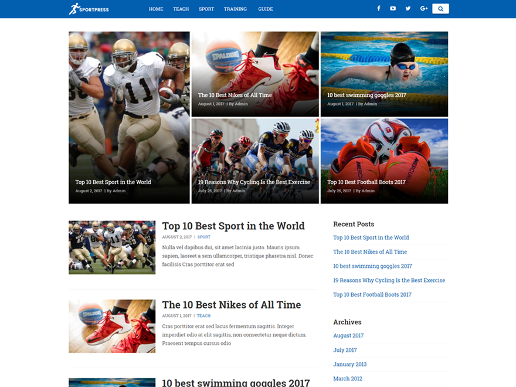Open Twitter via the header bird icon
516x387 pixels.
408,8
